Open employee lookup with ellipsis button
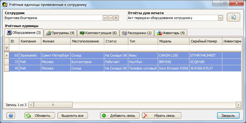246x123 pixels. point(110,18)
